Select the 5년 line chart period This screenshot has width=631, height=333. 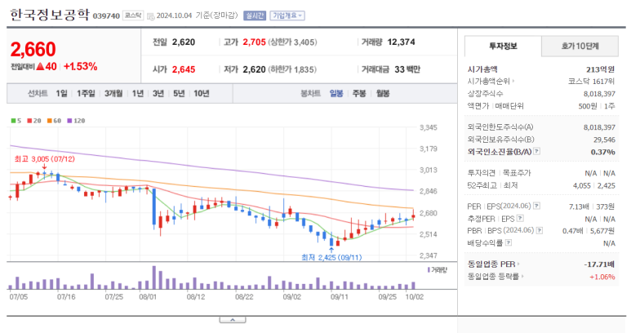[179, 93]
